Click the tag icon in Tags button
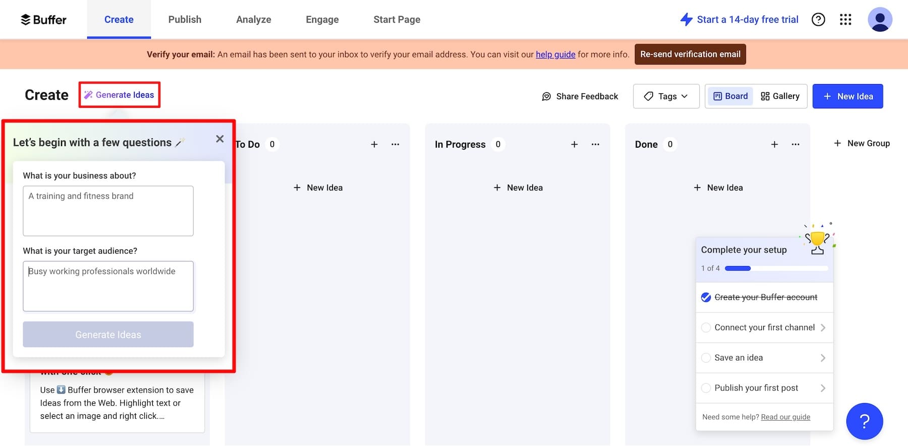This screenshot has width=908, height=446. click(x=649, y=96)
